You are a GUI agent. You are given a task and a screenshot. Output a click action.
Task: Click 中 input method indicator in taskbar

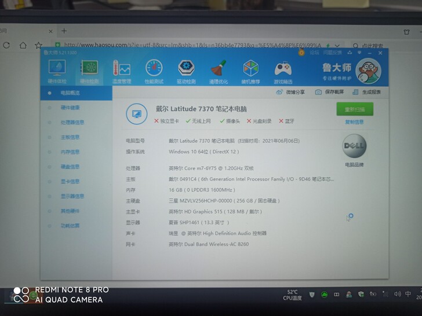pyautogui.click(x=408, y=293)
